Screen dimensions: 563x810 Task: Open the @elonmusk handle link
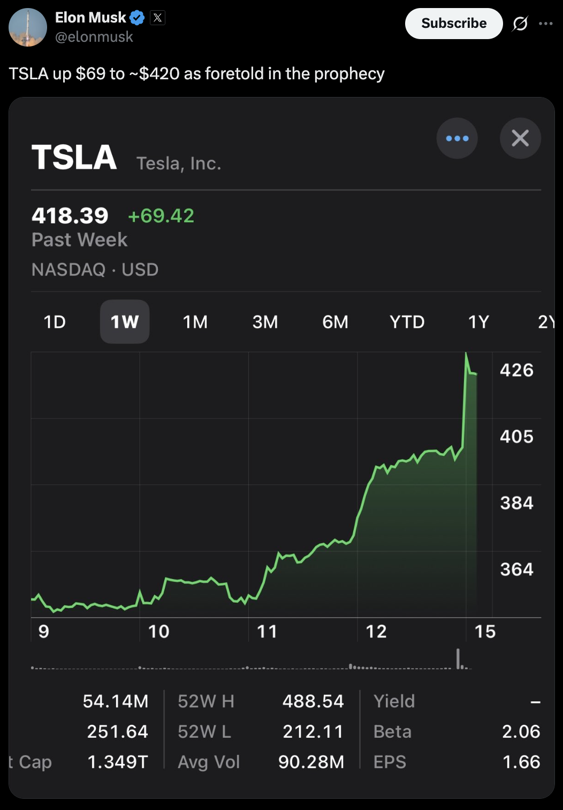(x=94, y=37)
